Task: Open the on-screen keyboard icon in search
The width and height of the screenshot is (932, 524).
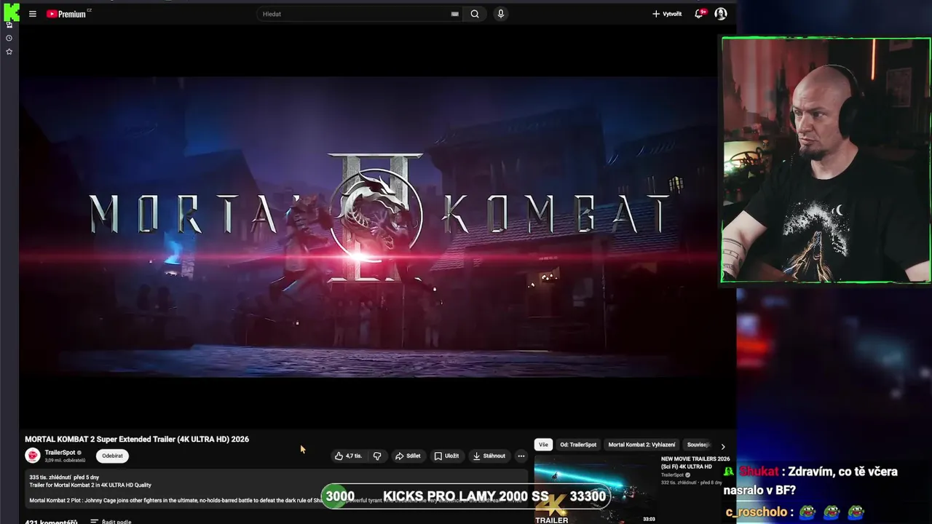Action: pos(455,14)
